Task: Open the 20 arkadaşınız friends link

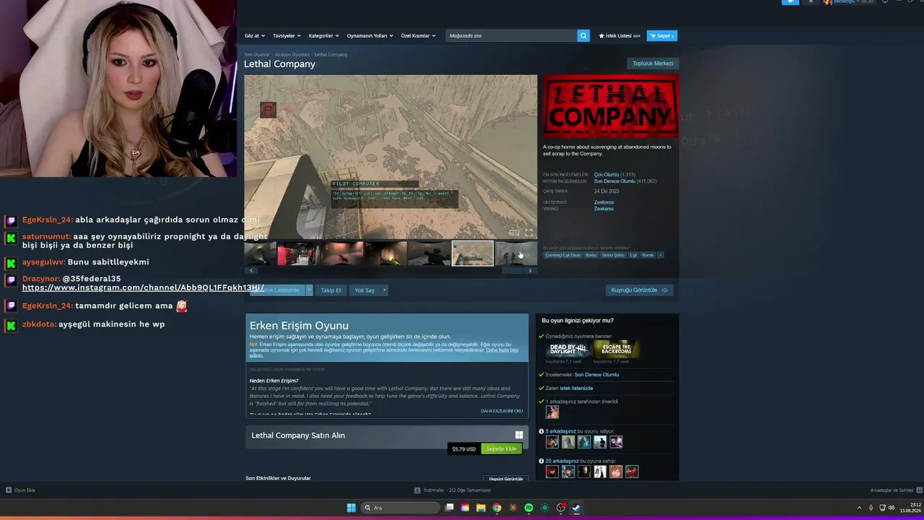Action: pyautogui.click(x=562, y=461)
